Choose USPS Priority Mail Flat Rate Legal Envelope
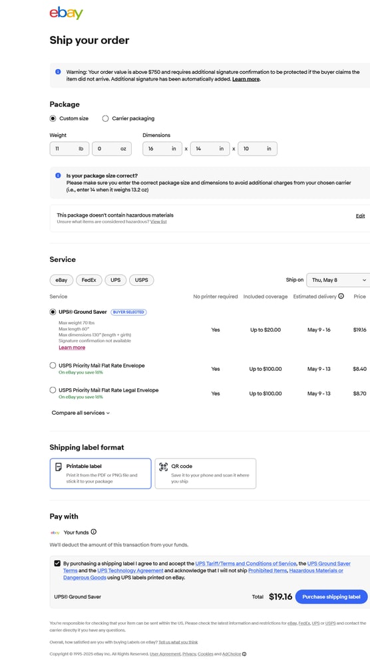 (53, 390)
